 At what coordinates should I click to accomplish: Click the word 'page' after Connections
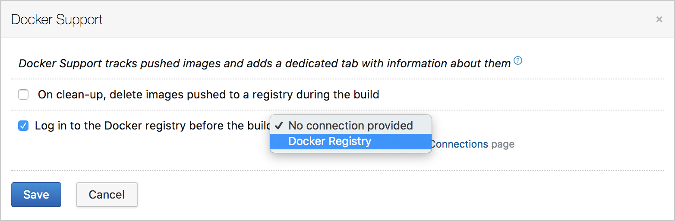tap(503, 144)
